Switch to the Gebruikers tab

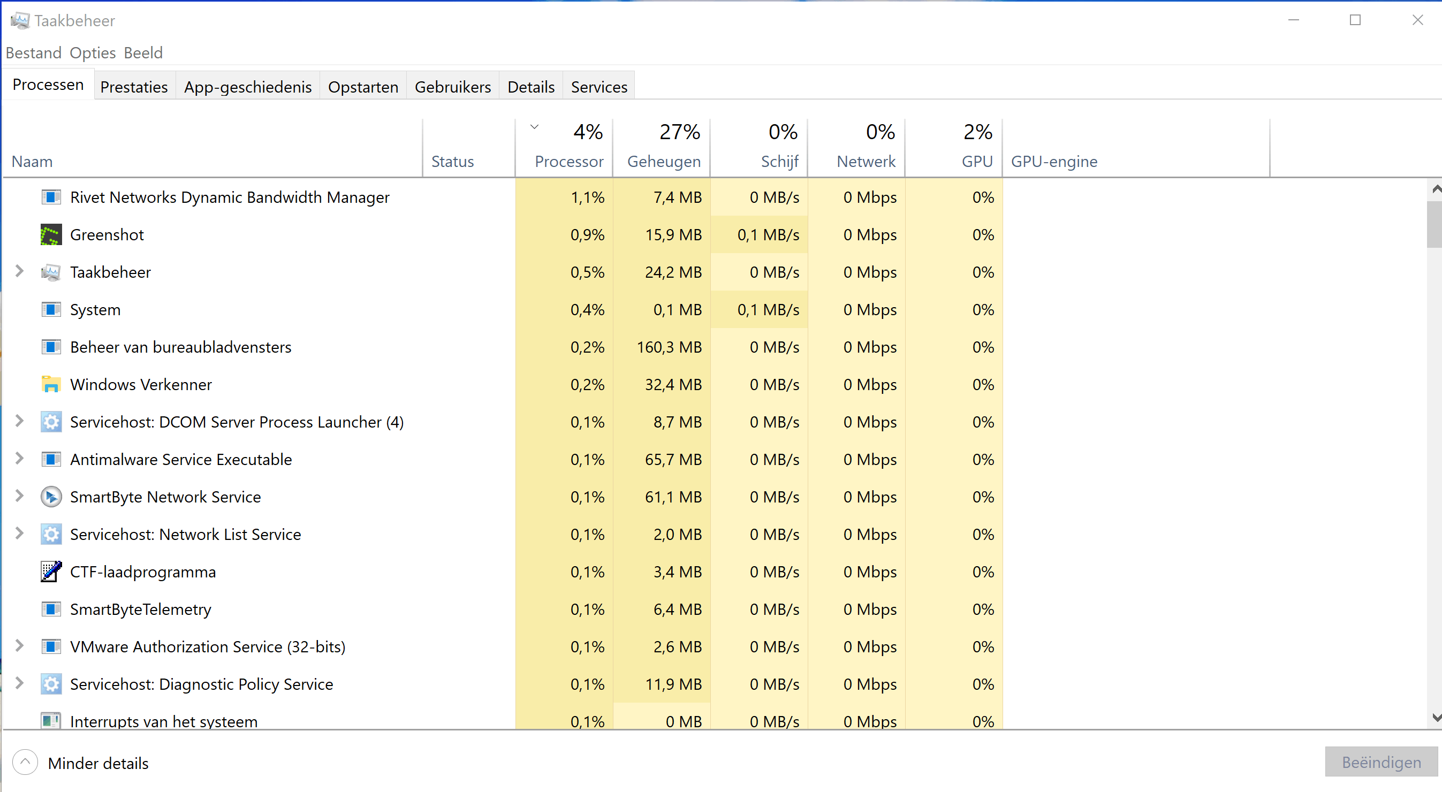[x=453, y=87]
